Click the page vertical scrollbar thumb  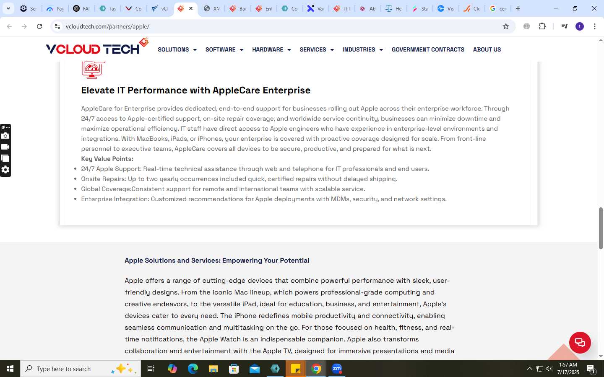(601, 228)
